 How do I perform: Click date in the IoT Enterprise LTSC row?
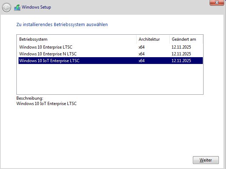click(181, 61)
